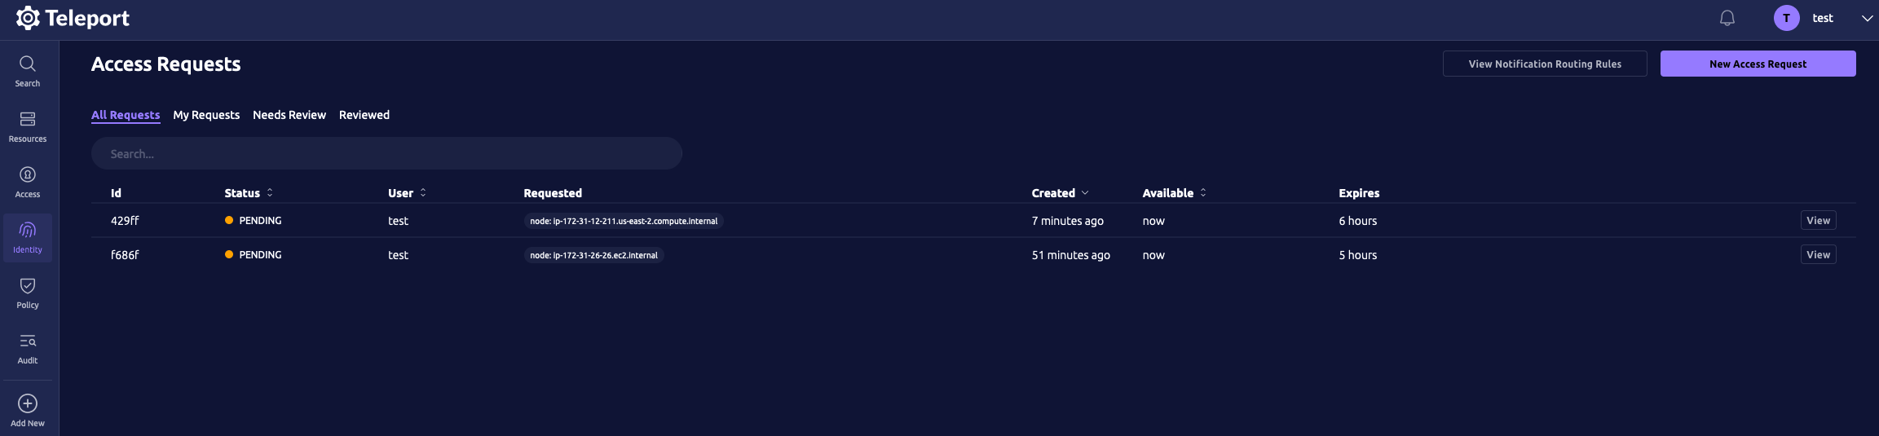Click the Teleport gear logo
The width and height of the screenshot is (1879, 436).
pos(28,18)
